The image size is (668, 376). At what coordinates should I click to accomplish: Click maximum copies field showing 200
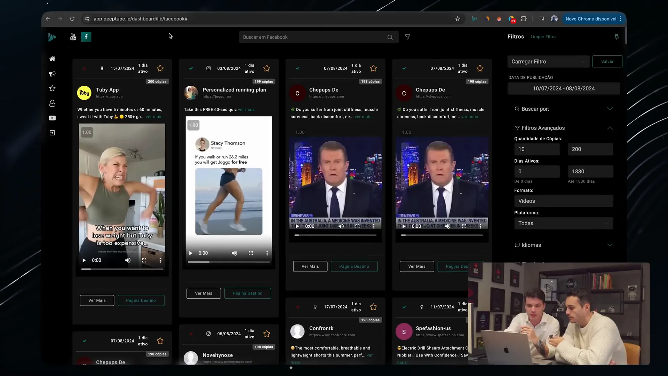tap(590, 149)
